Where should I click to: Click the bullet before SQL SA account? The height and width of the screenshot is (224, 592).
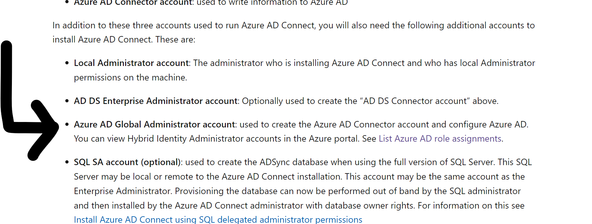pyautogui.click(x=67, y=162)
